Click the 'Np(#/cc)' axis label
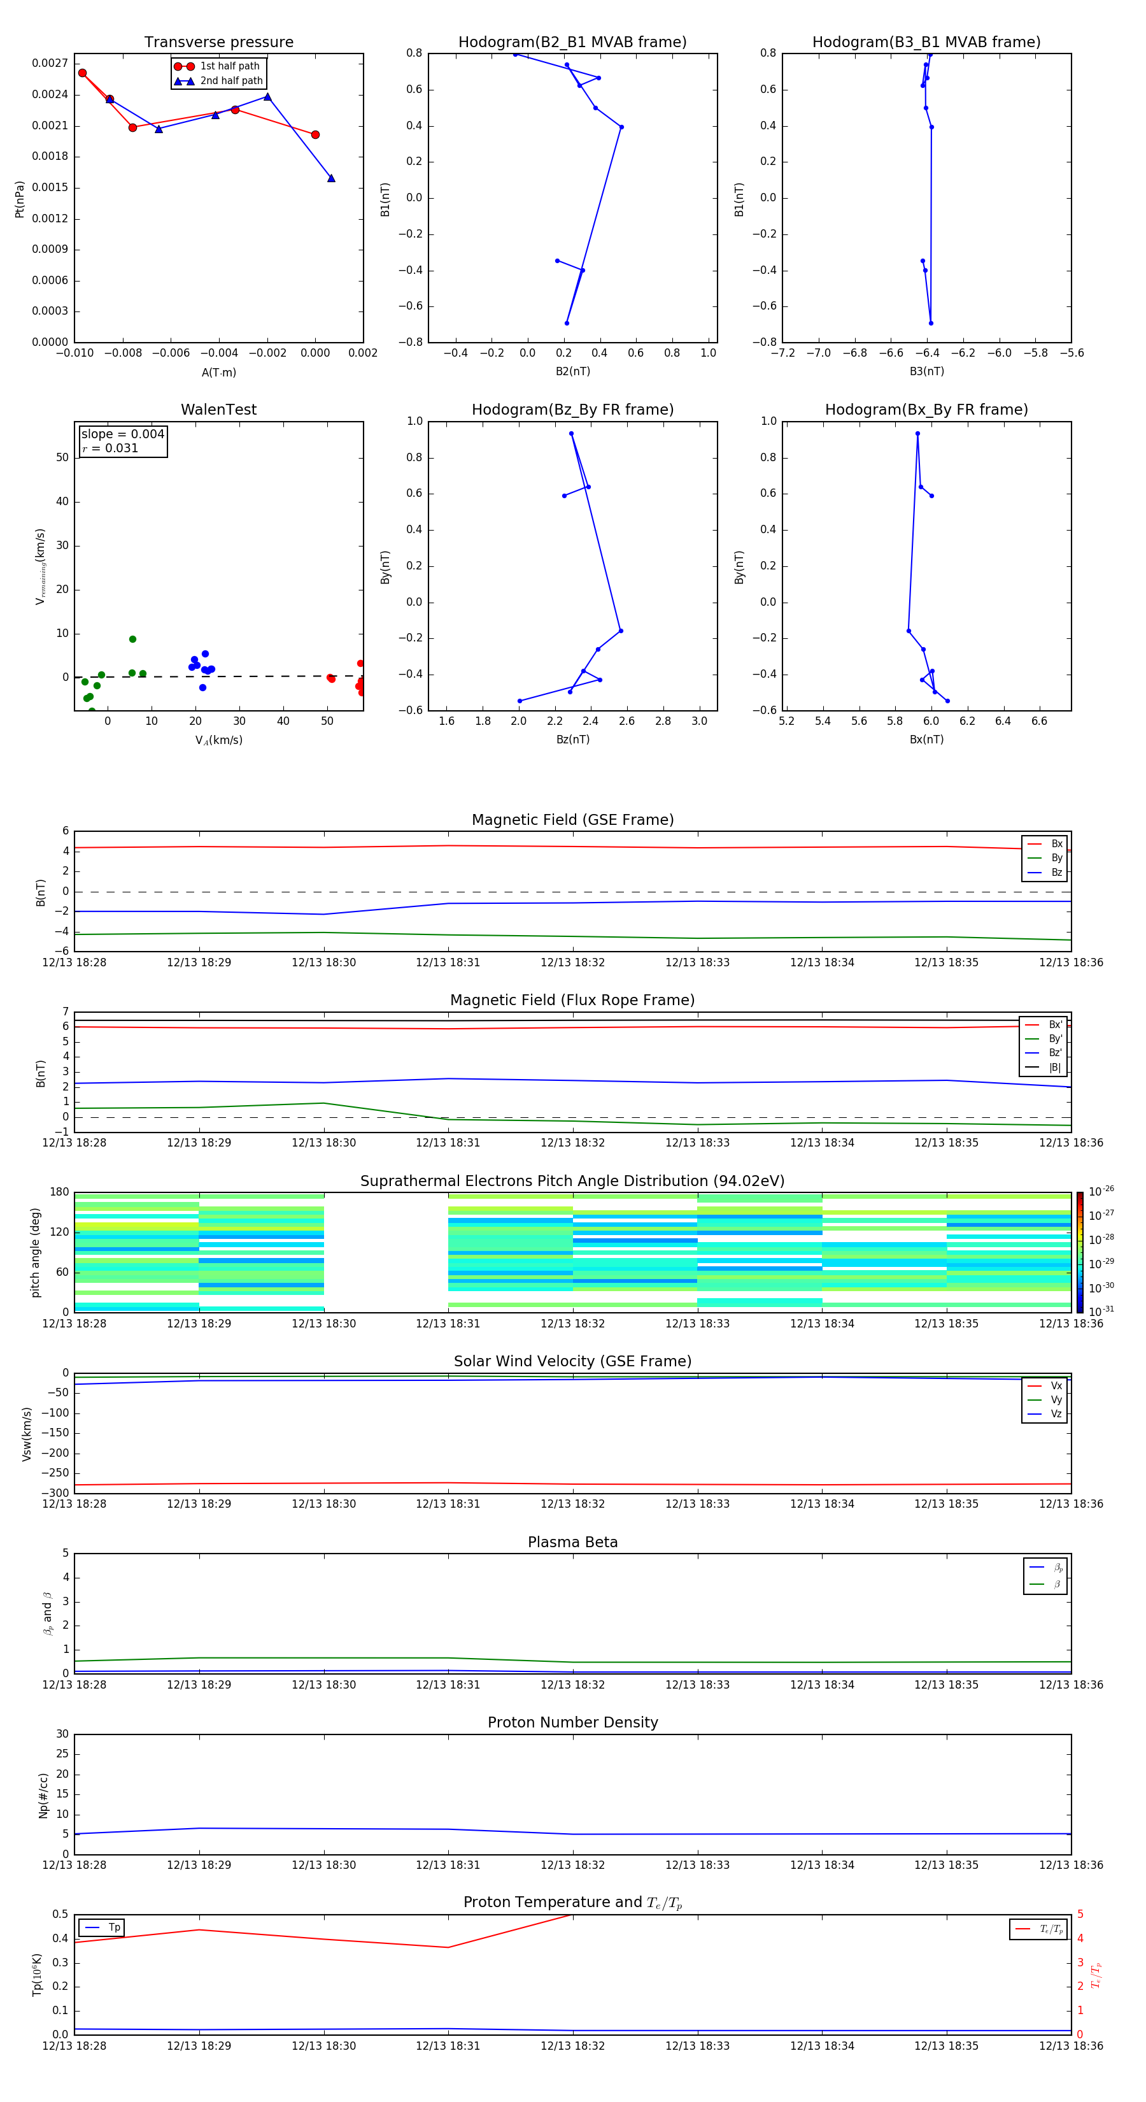The height and width of the screenshot is (2102, 1146). coord(43,1795)
